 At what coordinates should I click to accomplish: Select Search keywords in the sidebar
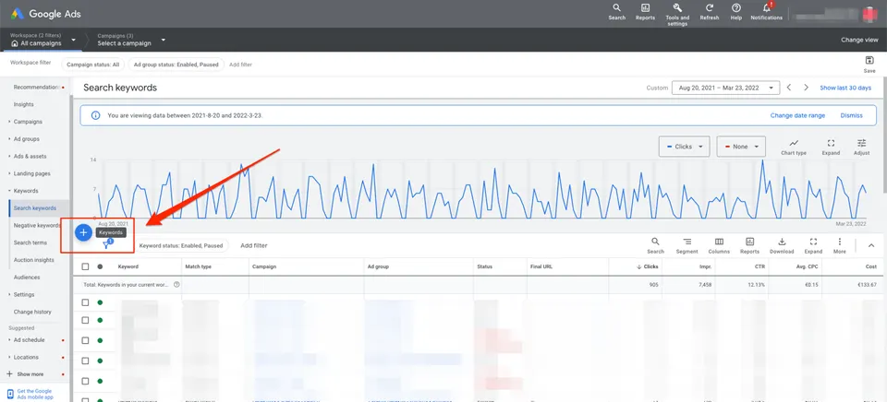click(x=35, y=207)
